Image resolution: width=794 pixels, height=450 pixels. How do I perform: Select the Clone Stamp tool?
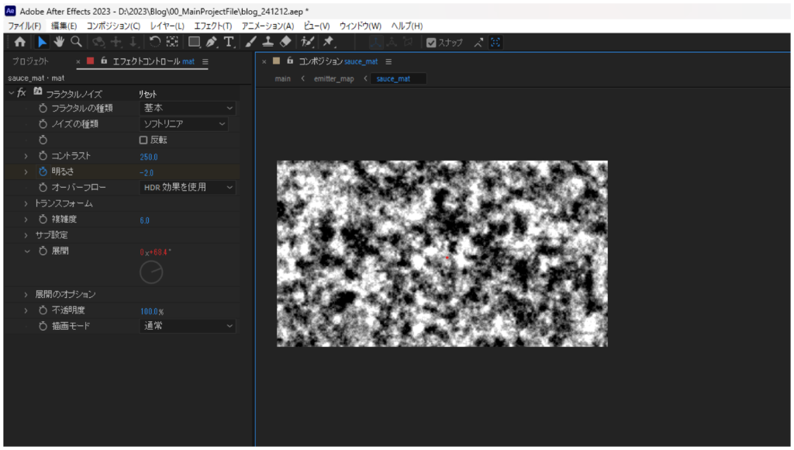point(268,42)
